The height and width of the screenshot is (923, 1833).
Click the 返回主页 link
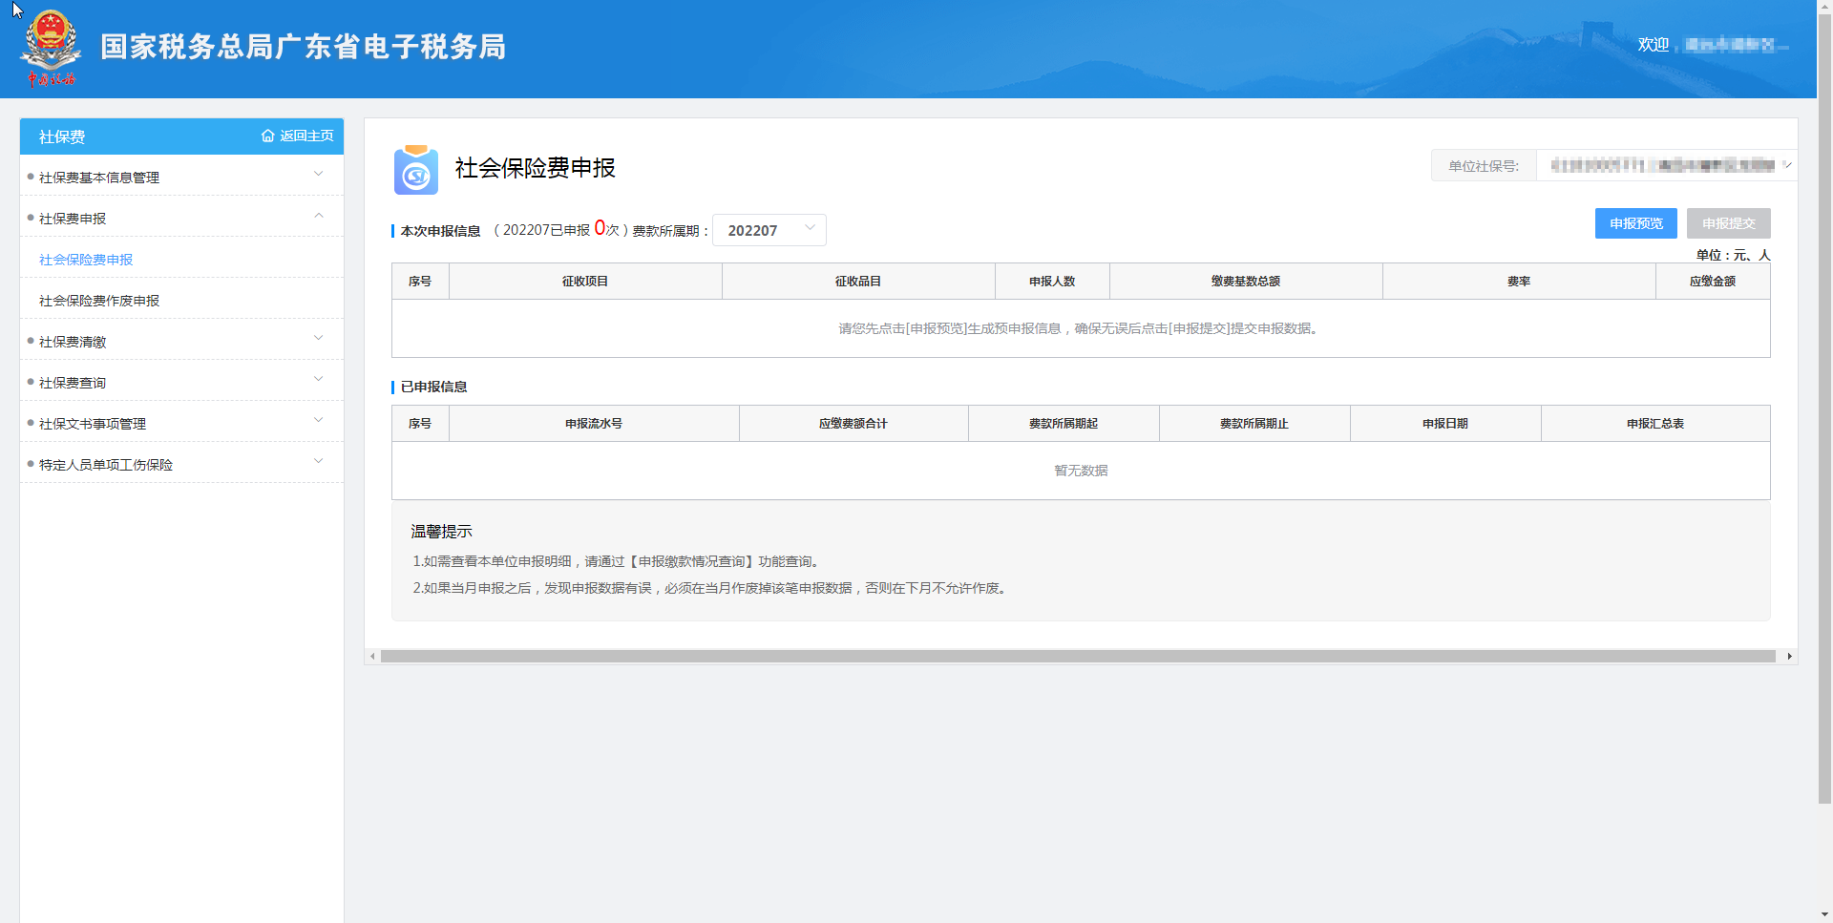point(306,136)
